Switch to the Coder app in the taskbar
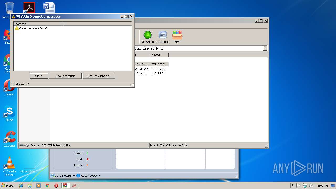 pyautogui.click(x=75, y=186)
